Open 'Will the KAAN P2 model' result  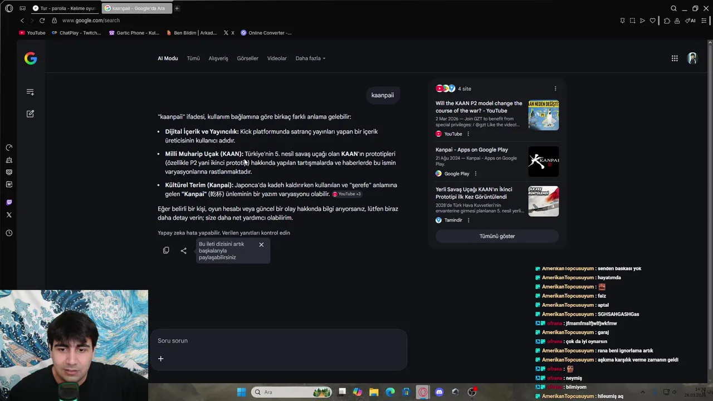pyautogui.click(x=479, y=107)
